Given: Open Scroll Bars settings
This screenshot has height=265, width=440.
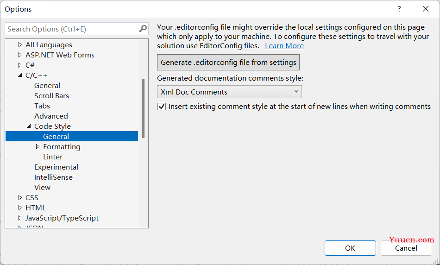Looking at the screenshot, I should (x=51, y=96).
